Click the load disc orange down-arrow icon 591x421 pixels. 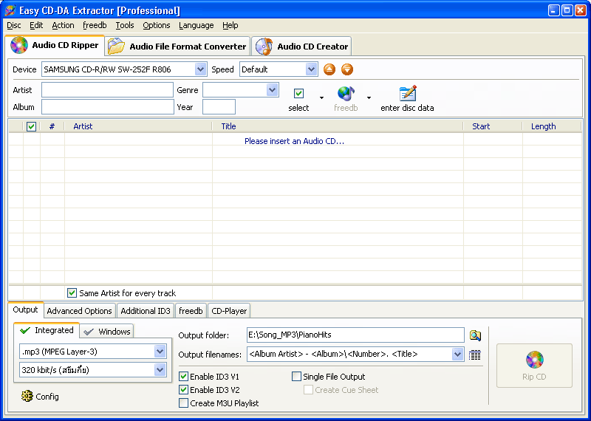(x=347, y=69)
